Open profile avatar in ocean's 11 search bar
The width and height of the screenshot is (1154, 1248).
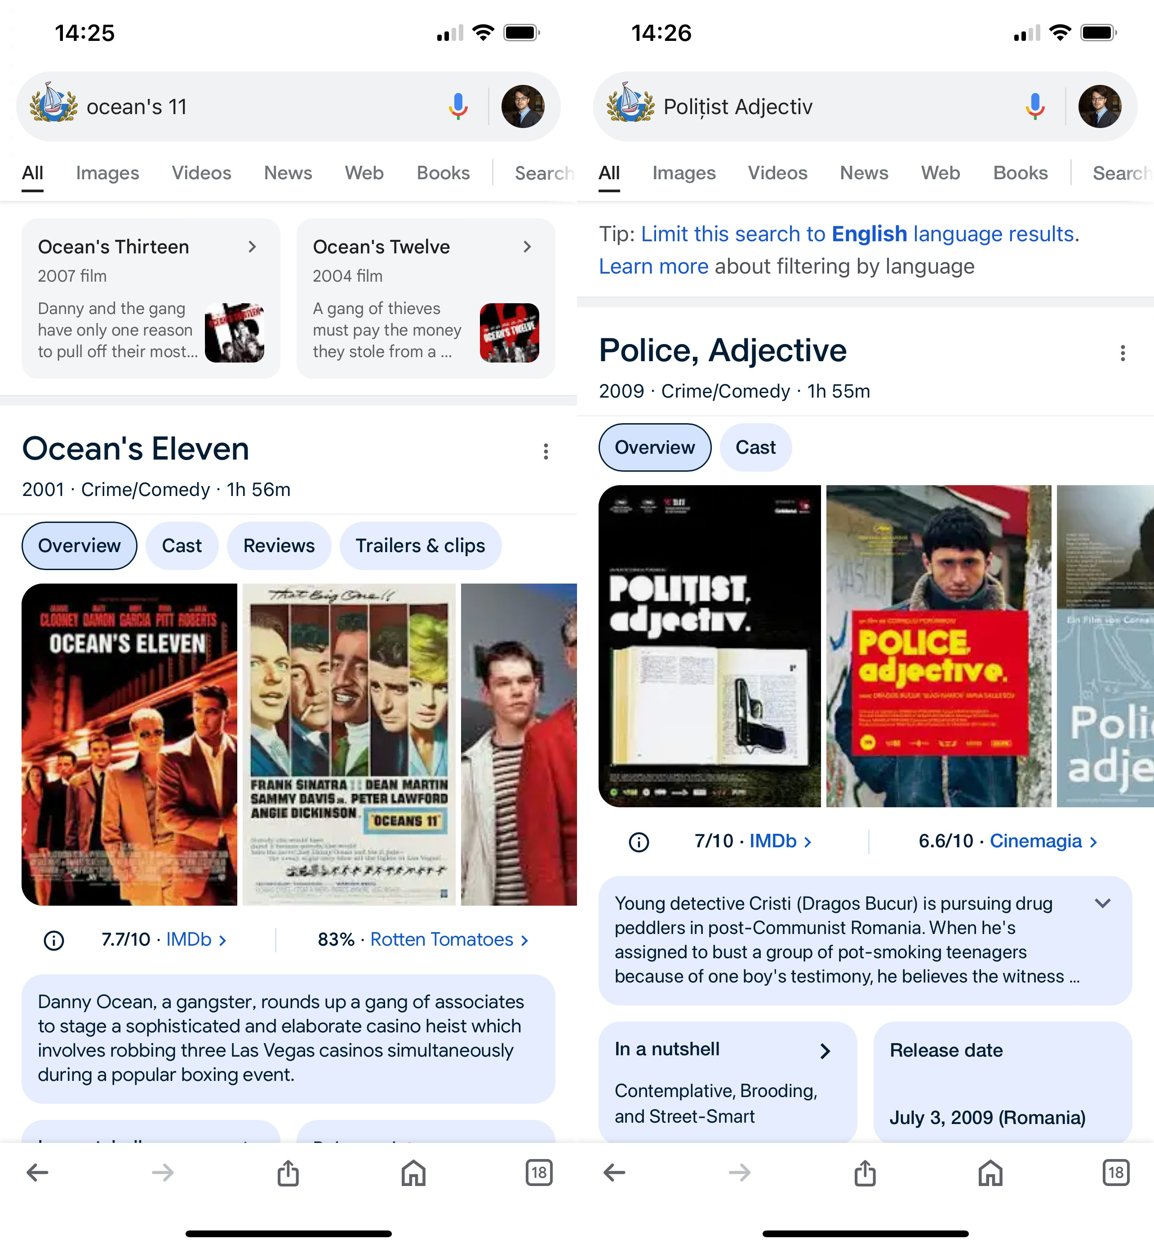pyautogui.click(x=523, y=107)
